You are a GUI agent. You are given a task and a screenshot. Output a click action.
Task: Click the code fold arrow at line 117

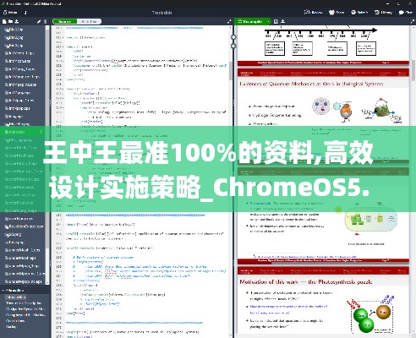click(x=63, y=47)
